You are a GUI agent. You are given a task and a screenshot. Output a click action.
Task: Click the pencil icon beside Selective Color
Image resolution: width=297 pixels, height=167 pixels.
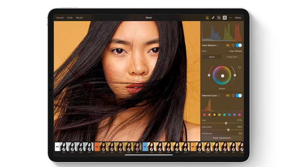[218, 96]
